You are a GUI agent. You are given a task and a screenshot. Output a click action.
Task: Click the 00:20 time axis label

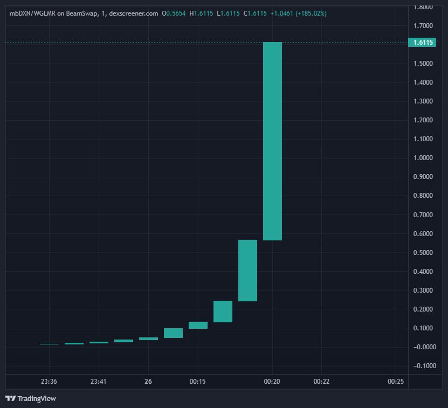pos(272,382)
